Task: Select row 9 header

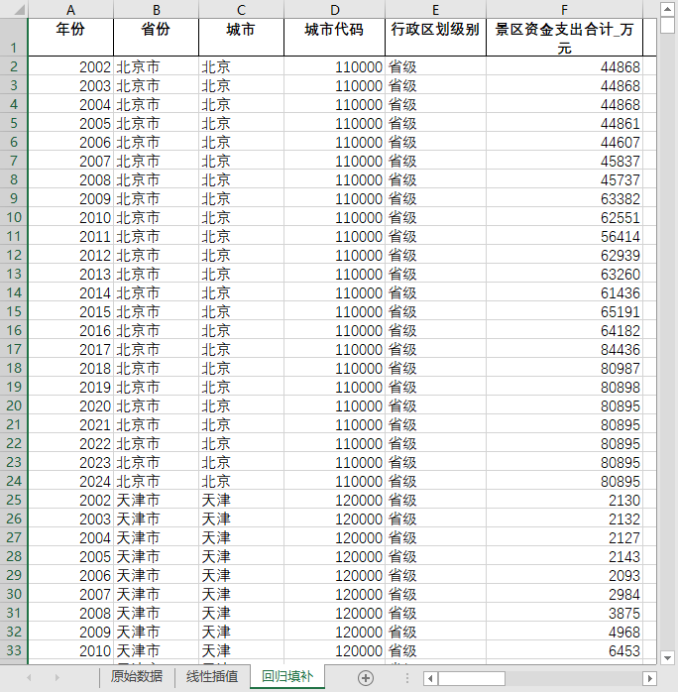Action: coord(14,198)
